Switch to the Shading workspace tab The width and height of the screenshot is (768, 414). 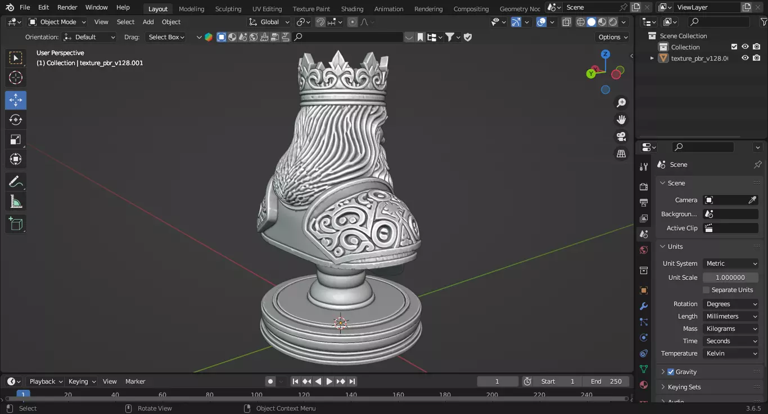coord(352,8)
